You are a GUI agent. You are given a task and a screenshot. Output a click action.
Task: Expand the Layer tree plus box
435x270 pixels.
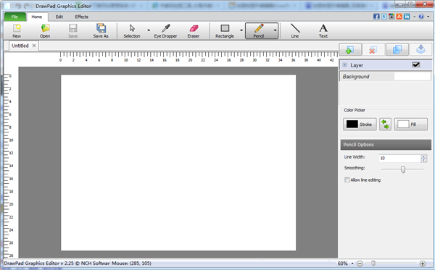point(345,65)
